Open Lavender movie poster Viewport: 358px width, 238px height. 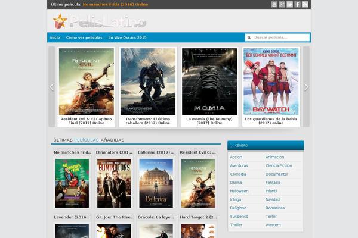(72, 231)
